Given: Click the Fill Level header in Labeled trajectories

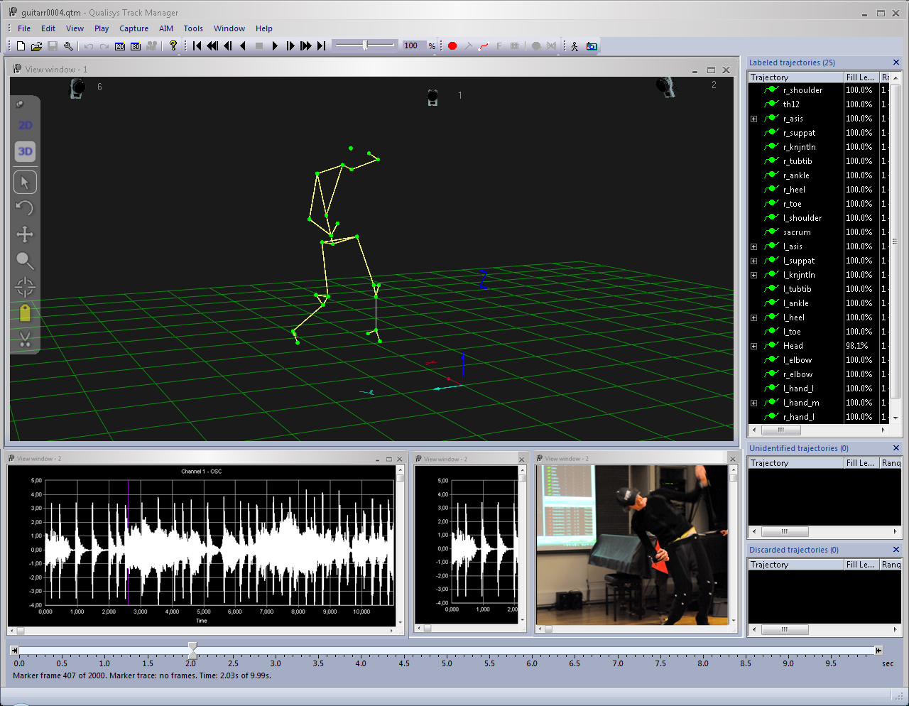Looking at the screenshot, I should [x=861, y=77].
